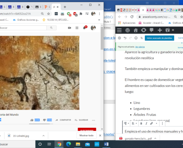This screenshot has width=183, height=148.
Task: Open the WordPress hamburger menu icon
Action: click(119, 30)
